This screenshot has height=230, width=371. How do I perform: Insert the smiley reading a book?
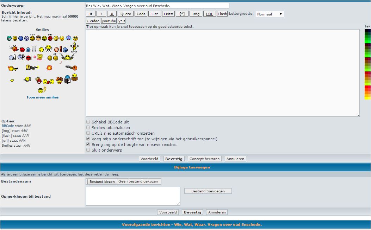click(x=75, y=77)
